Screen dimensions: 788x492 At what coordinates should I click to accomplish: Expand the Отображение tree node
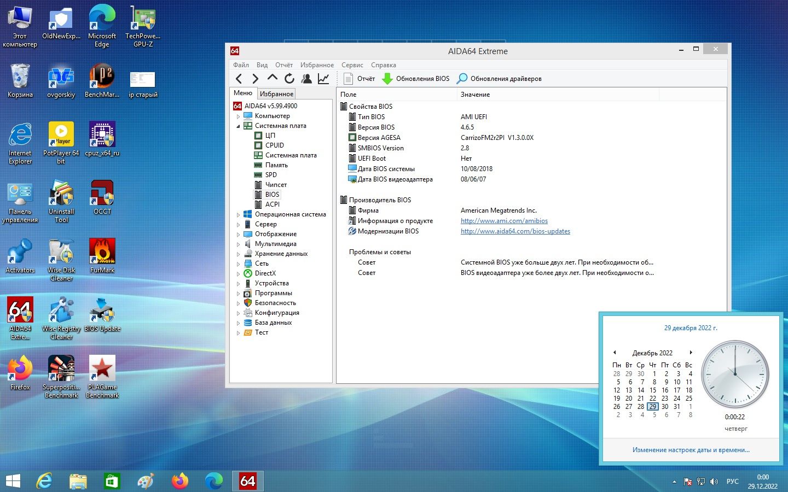(238, 235)
